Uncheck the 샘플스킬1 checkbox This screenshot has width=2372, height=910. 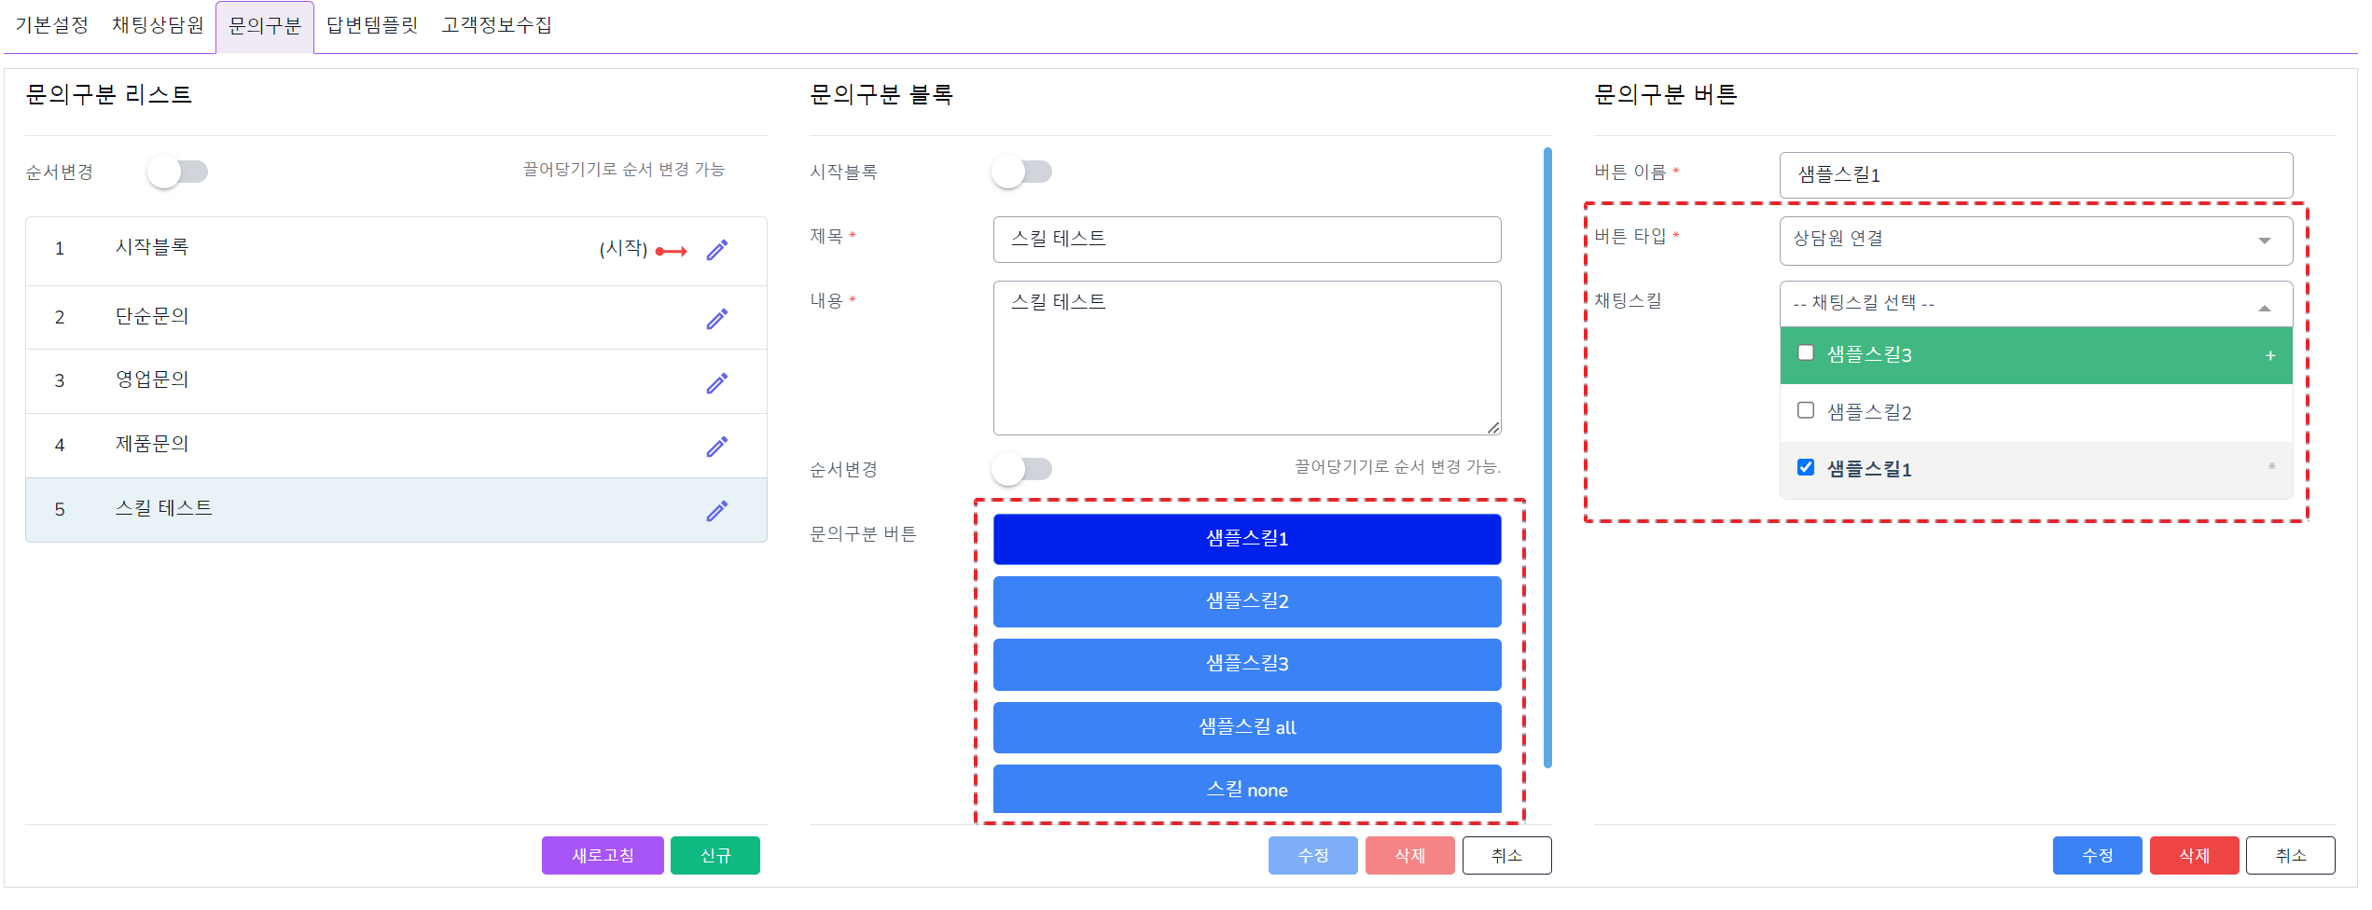1805,467
